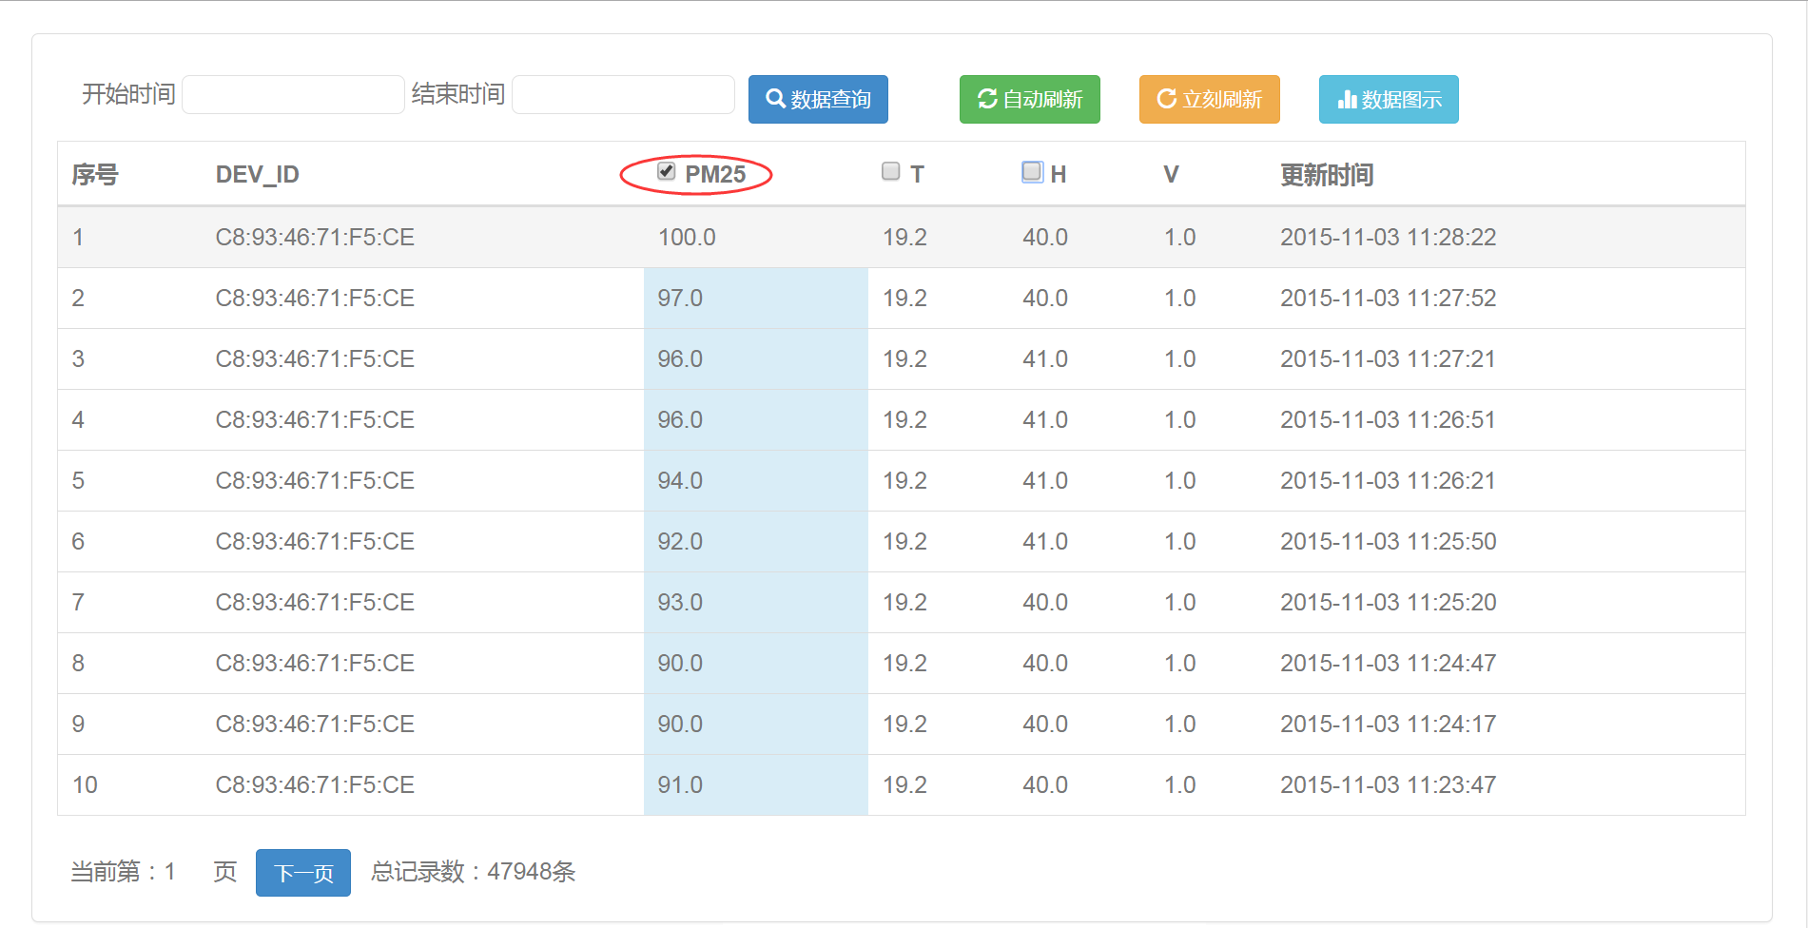Click the bar chart icon on blue button
The width and height of the screenshot is (1808, 928).
pyautogui.click(x=1347, y=99)
